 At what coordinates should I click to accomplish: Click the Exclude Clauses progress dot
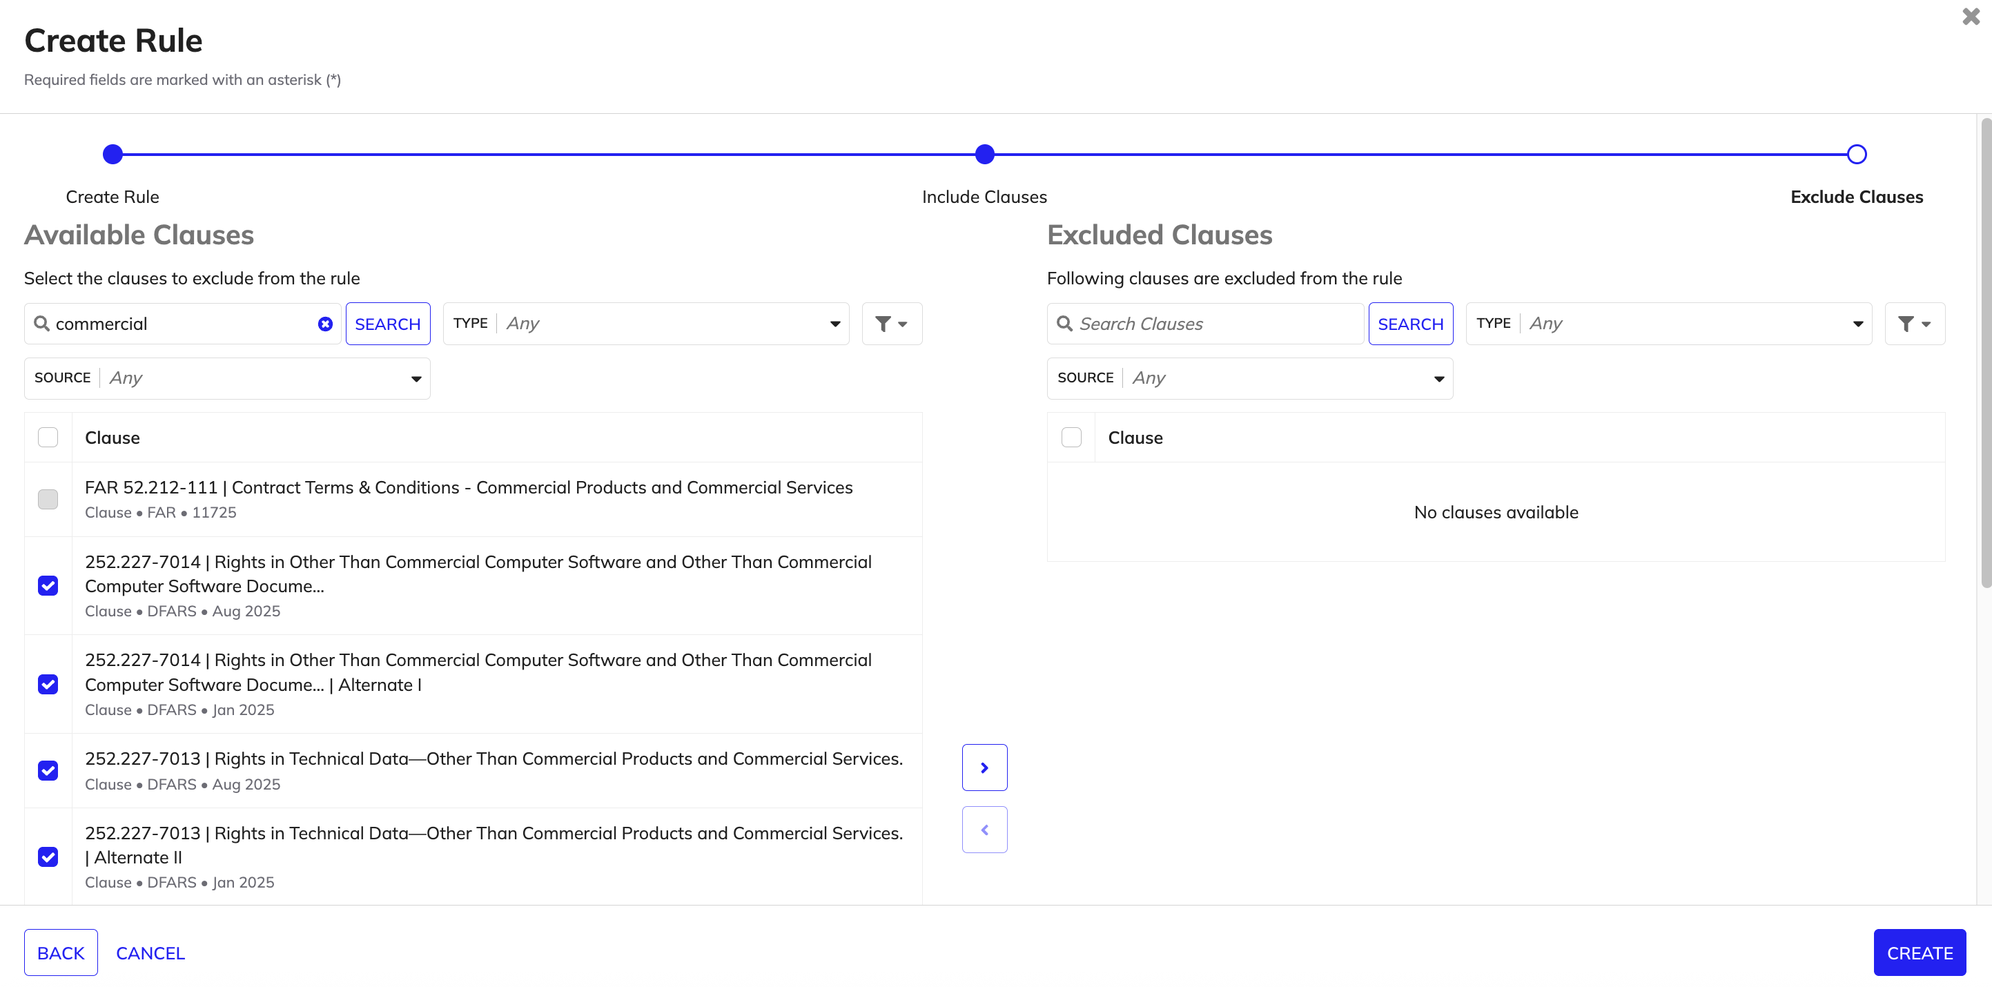point(1857,155)
